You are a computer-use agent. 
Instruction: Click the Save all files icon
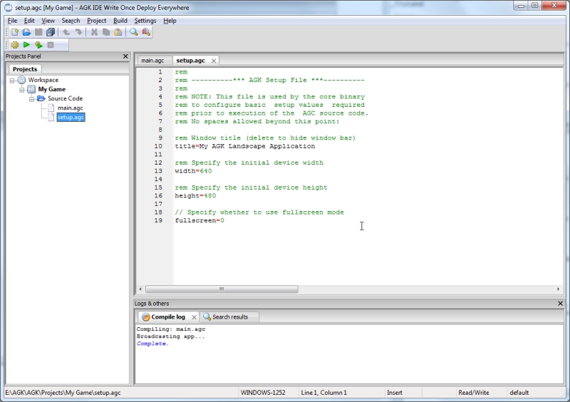pyautogui.click(x=51, y=32)
